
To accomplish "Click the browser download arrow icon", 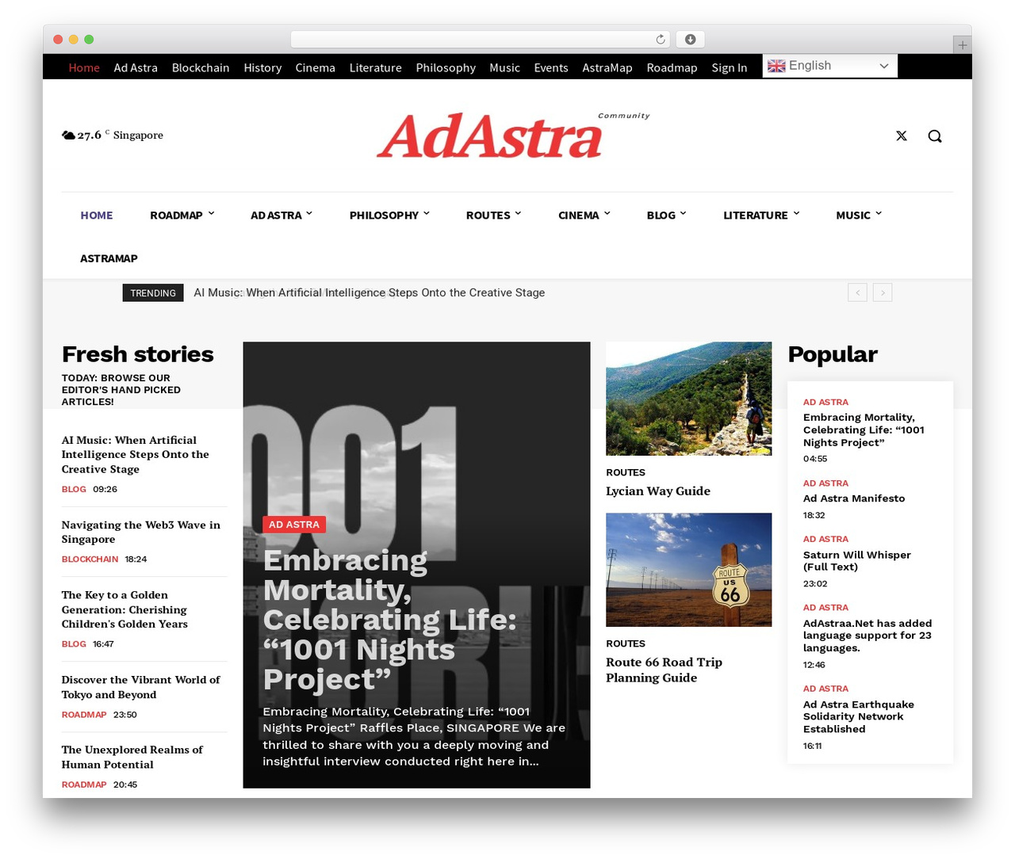I will point(690,40).
